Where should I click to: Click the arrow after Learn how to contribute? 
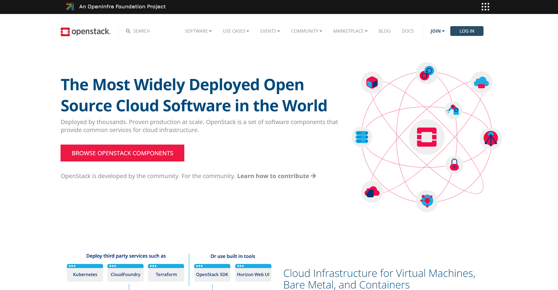(x=313, y=176)
